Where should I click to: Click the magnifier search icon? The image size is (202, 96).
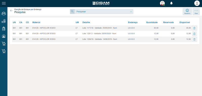pyautogui.click(x=72, y=12)
